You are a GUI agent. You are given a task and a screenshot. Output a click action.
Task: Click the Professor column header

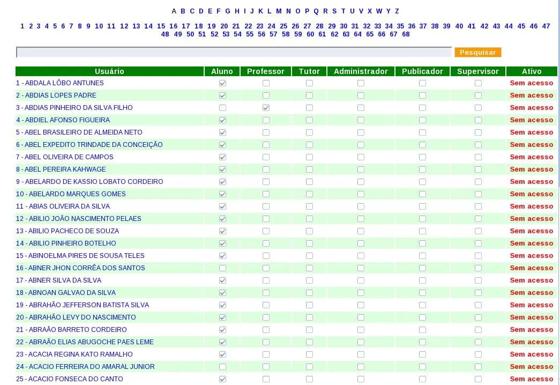(266, 71)
